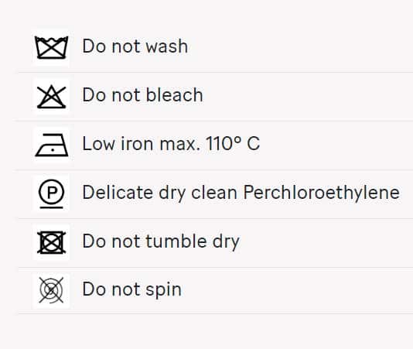Select the crossed-out tumble dryer icon

point(51,242)
